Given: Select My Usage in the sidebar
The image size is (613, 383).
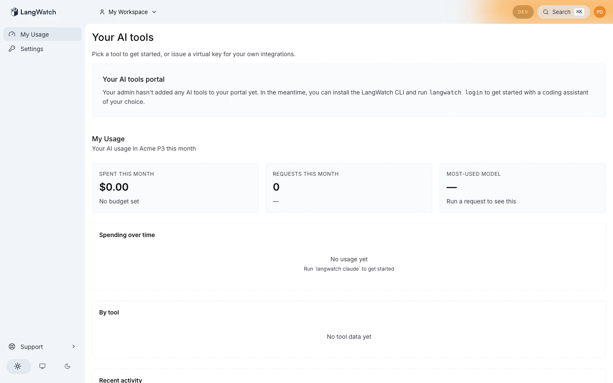Looking at the screenshot, I should tap(43, 34).
